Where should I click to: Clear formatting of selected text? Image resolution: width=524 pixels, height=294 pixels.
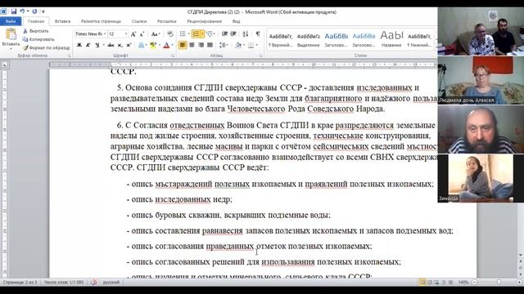[170, 34]
